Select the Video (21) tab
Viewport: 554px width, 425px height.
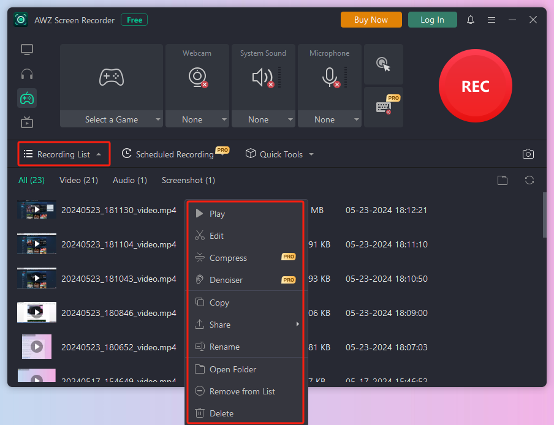pyautogui.click(x=79, y=180)
